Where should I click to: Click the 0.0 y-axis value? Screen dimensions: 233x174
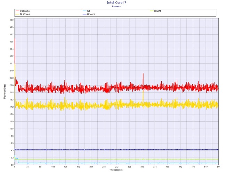coord(12,165)
